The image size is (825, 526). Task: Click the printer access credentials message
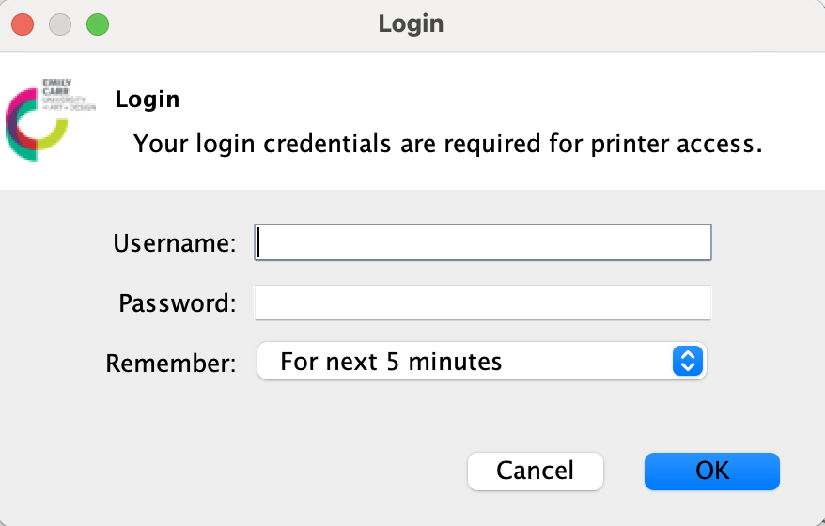(x=448, y=144)
